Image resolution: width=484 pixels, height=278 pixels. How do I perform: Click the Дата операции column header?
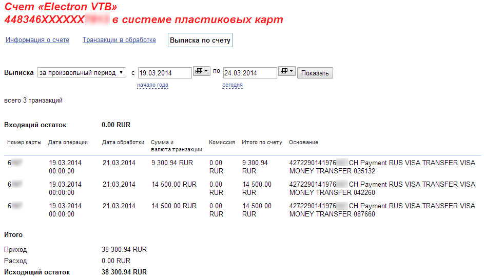[x=68, y=142]
